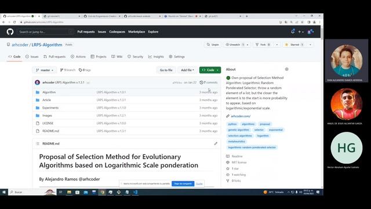The height and width of the screenshot is (209, 371).
Task: Click the Go to file button
Action: 166,70
